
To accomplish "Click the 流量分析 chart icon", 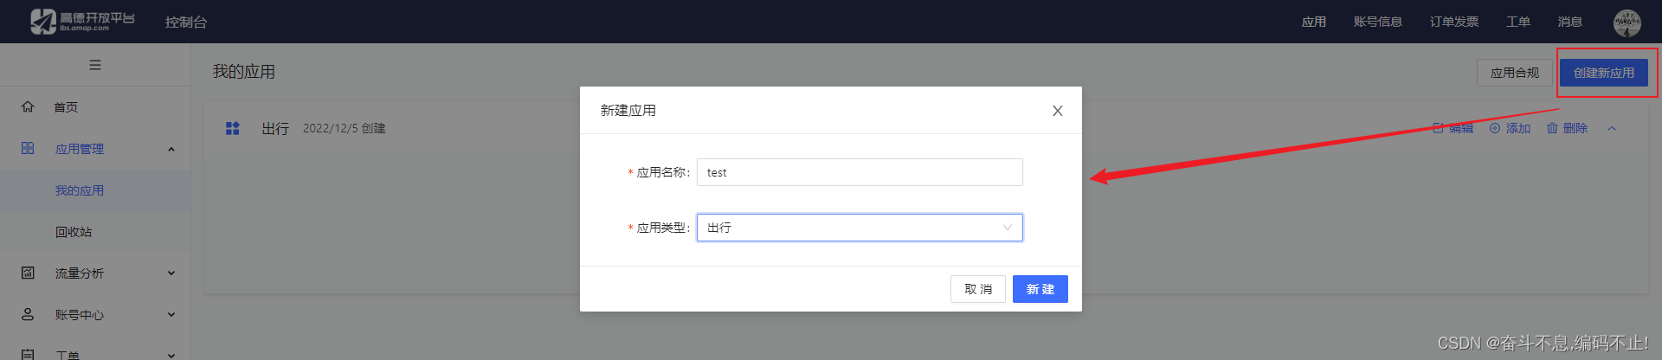I will tap(28, 273).
